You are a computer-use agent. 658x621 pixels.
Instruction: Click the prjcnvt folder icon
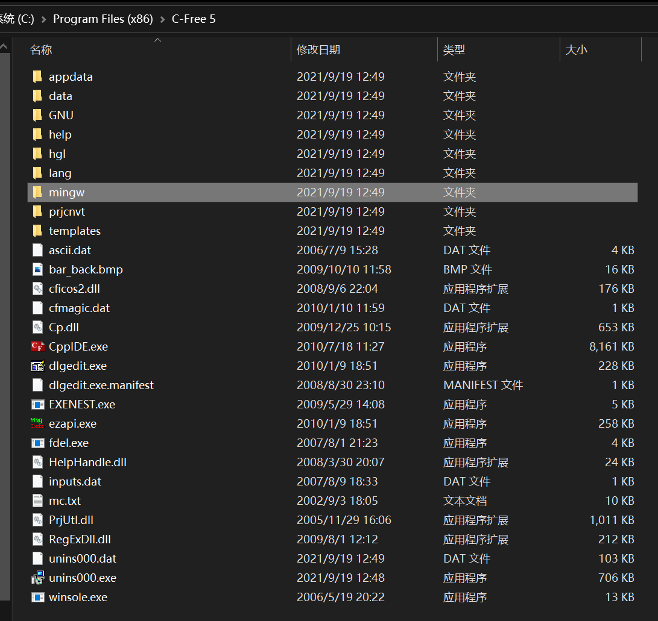(37, 211)
